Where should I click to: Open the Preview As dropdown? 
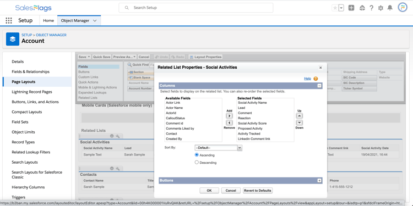pos(124,57)
